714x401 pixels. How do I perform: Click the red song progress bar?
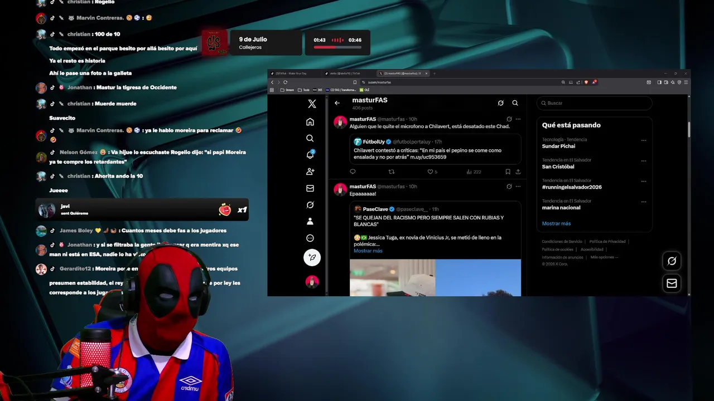[337, 47]
